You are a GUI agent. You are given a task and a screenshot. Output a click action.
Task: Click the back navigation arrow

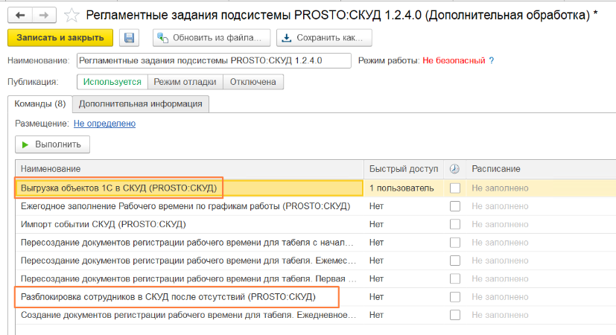pyautogui.click(x=20, y=14)
